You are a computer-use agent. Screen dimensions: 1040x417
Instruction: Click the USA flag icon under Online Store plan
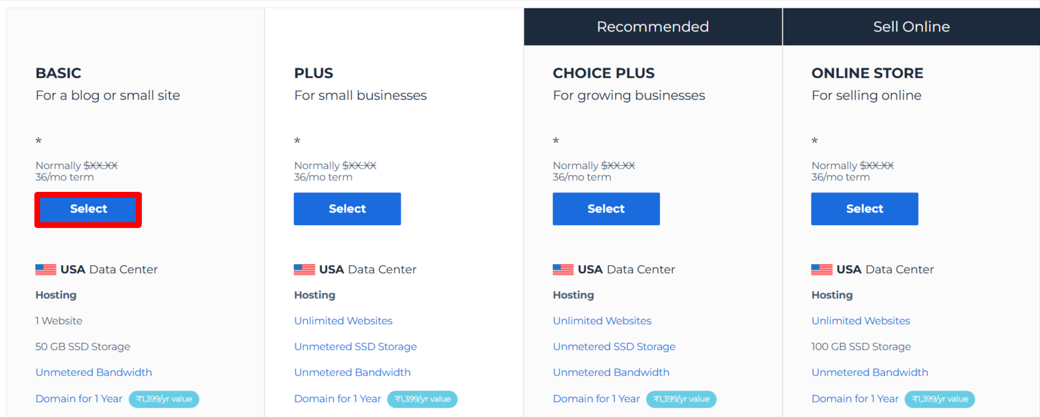(822, 269)
